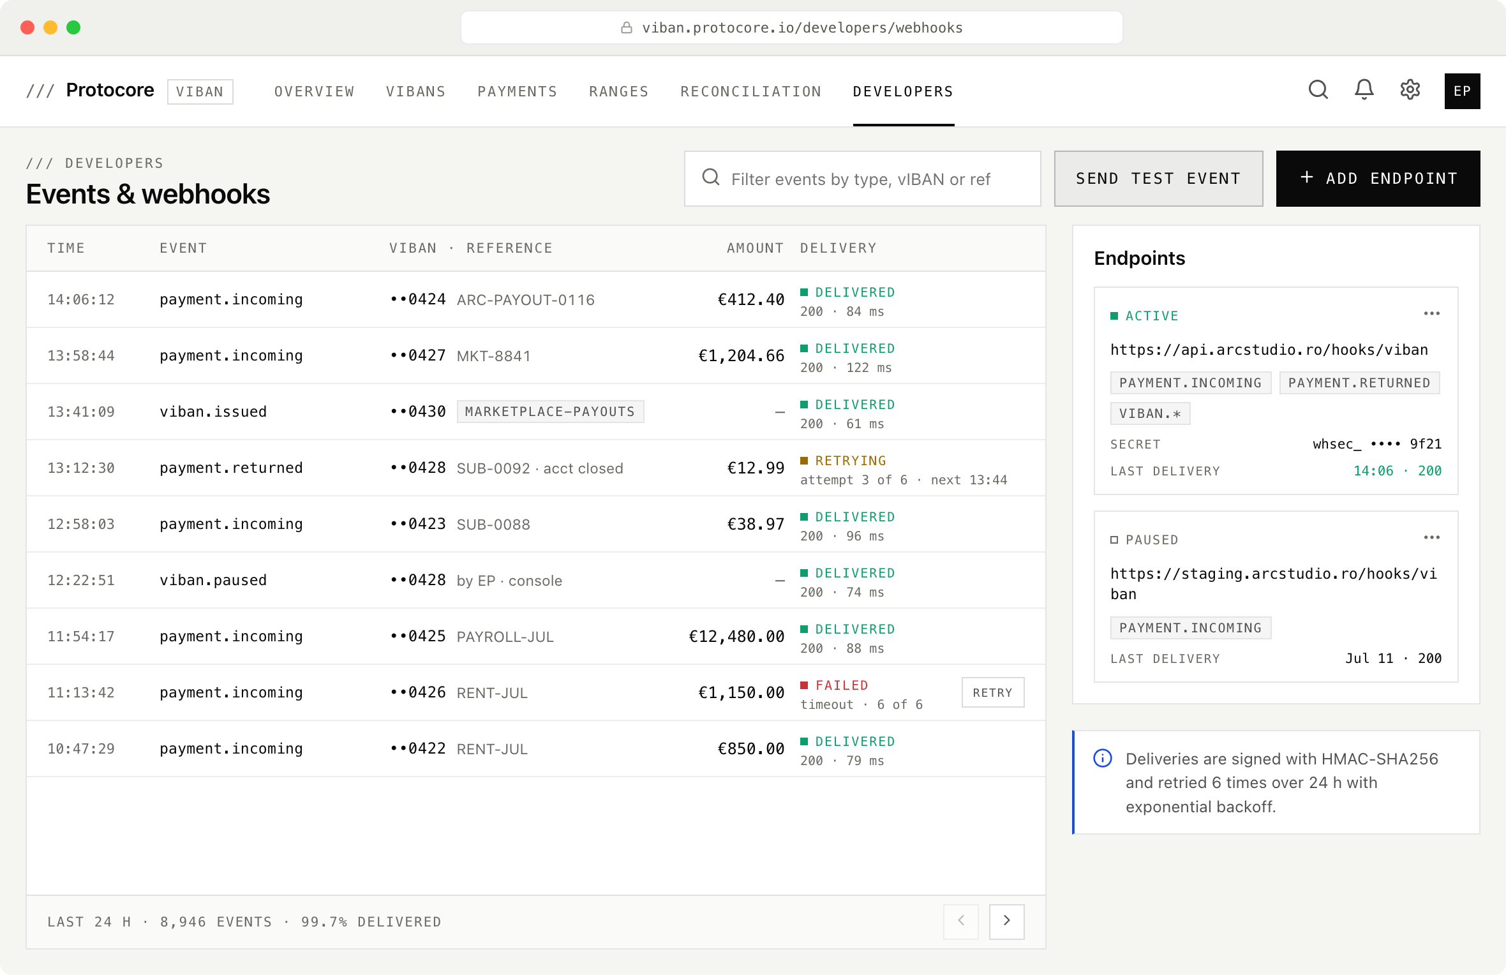This screenshot has height=975, width=1506.
Task: Open EP user avatar menu
Action: (1462, 91)
